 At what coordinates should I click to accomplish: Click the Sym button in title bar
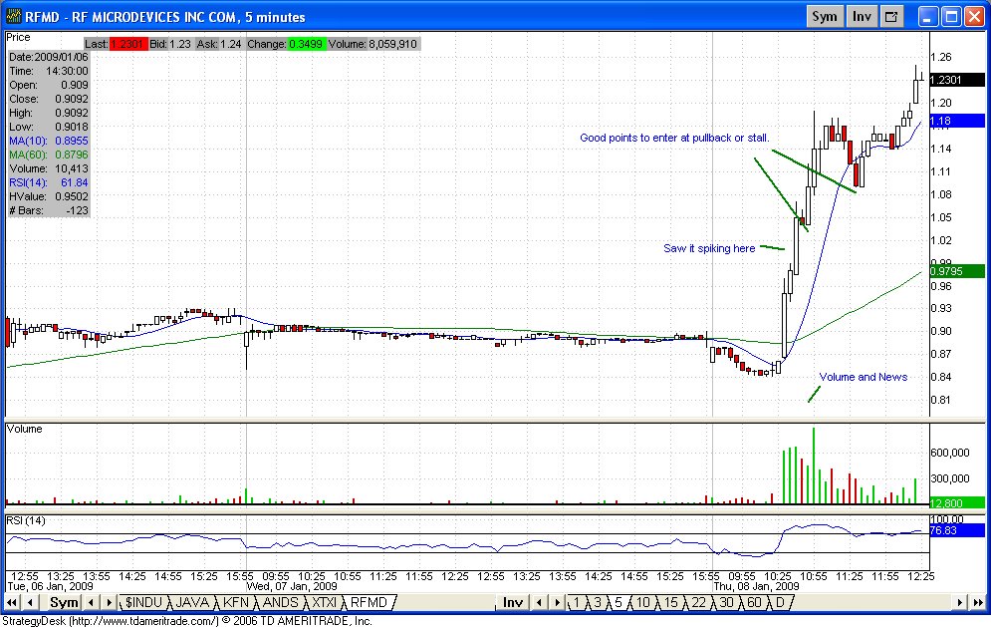coord(824,17)
